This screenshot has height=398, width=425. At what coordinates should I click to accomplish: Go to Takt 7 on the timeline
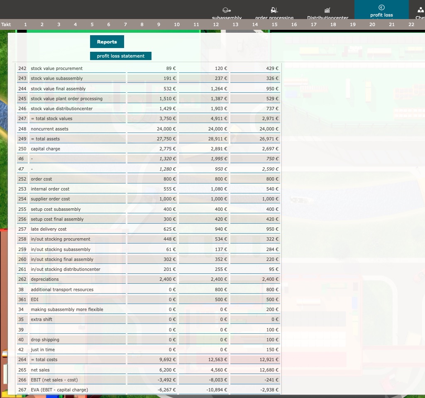pos(125,24)
